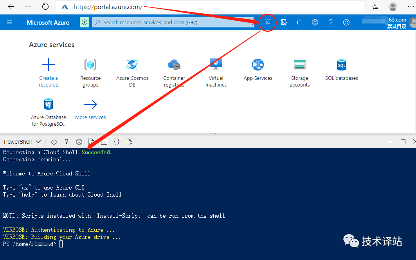Click the Azure services heading
The height and width of the screenshot is (260, 416).
[52, 45]
